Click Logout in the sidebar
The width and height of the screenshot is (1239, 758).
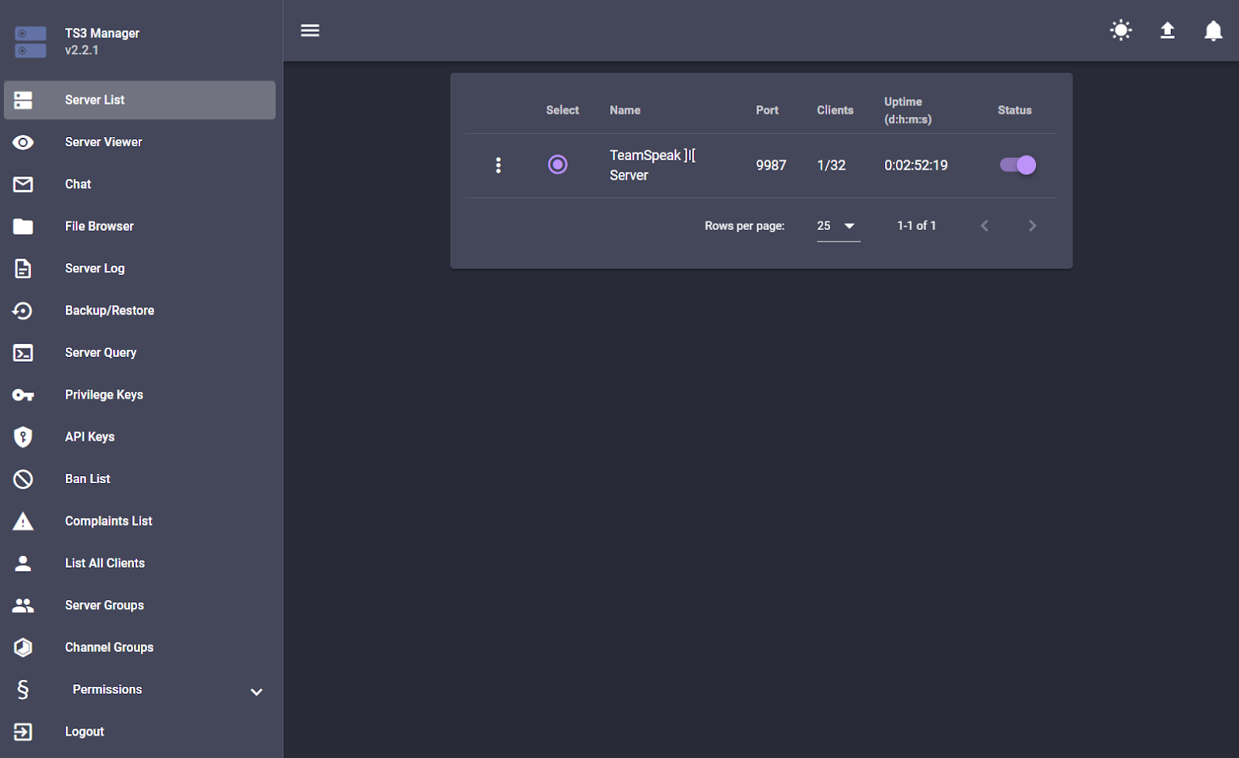[84, 732]
